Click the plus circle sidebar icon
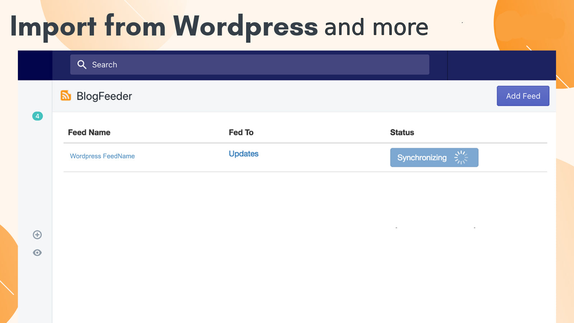The width and height of the screenshot is (574, 323). pyautogui.click(x=37, y=235)
